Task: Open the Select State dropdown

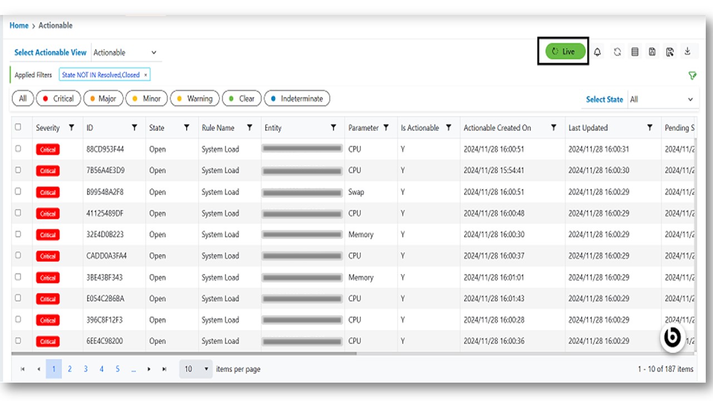Action: pyautogui.click(x=662, y=99)
